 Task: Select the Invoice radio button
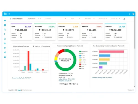(33, 46)
